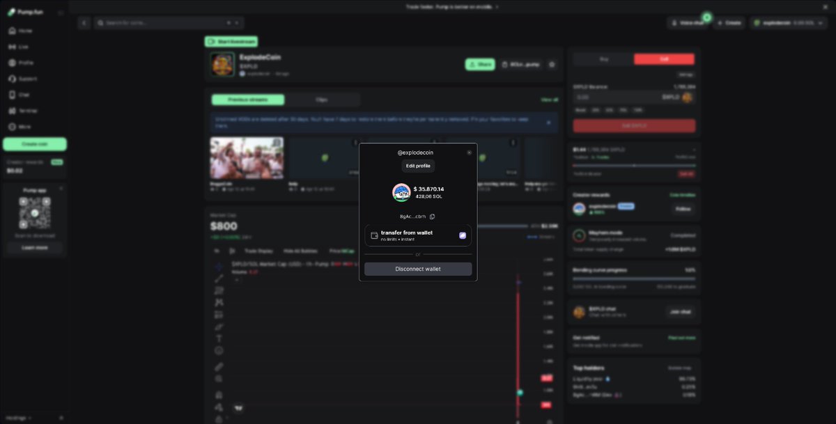Open the Previous streams tab

click(248, 100)
